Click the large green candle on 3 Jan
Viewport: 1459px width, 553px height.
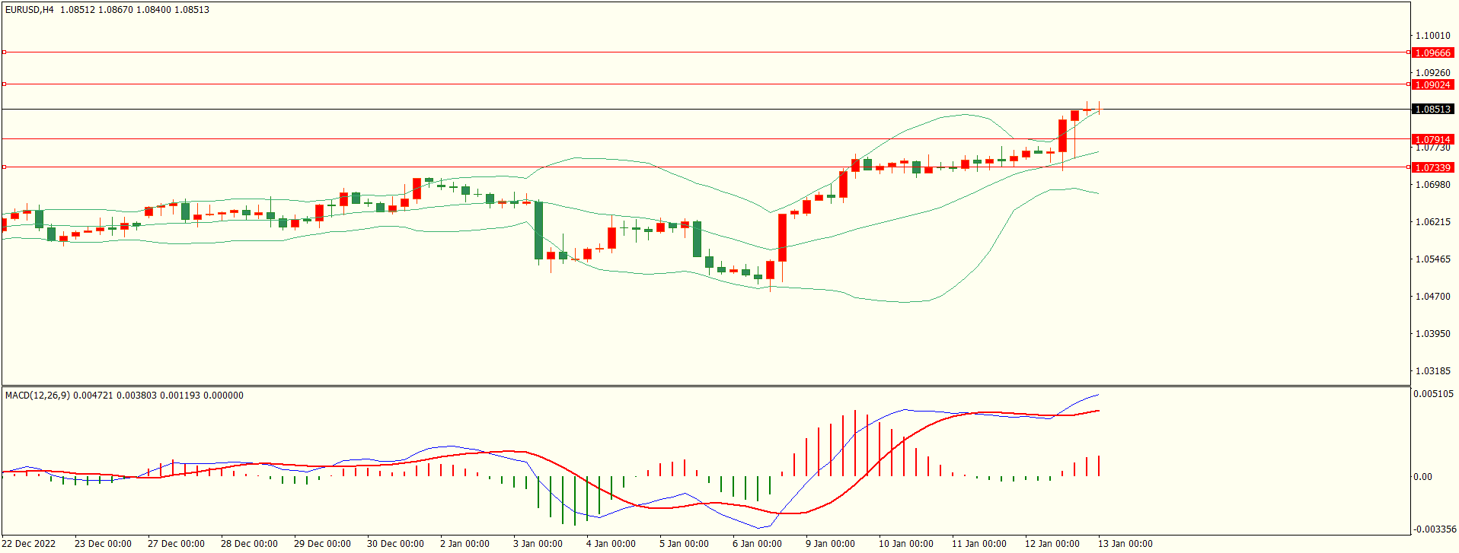click(x=539, y=230)
